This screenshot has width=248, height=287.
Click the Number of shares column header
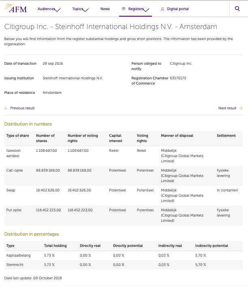[45, 138]
